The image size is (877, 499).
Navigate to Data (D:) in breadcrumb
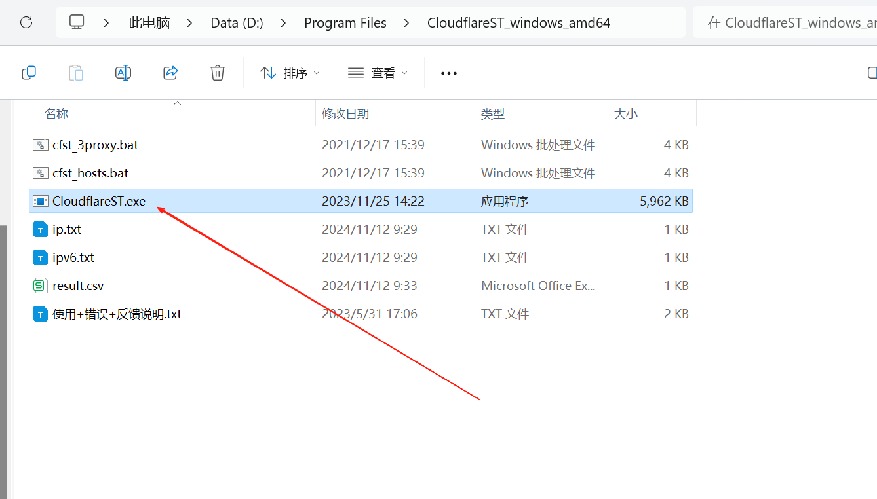237,23
